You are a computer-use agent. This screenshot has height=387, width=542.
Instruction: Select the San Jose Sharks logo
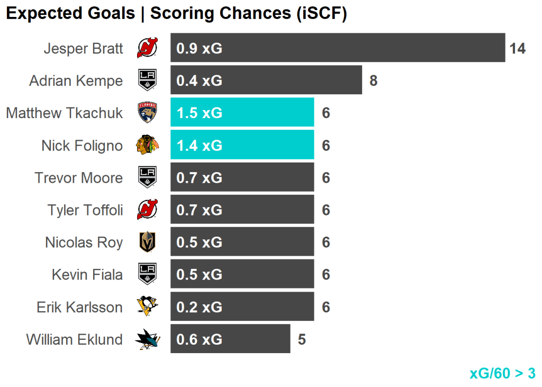[x=147, y=339]
